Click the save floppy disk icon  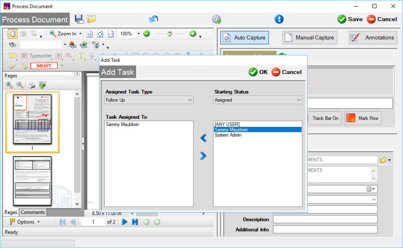[x=79, y=19]
